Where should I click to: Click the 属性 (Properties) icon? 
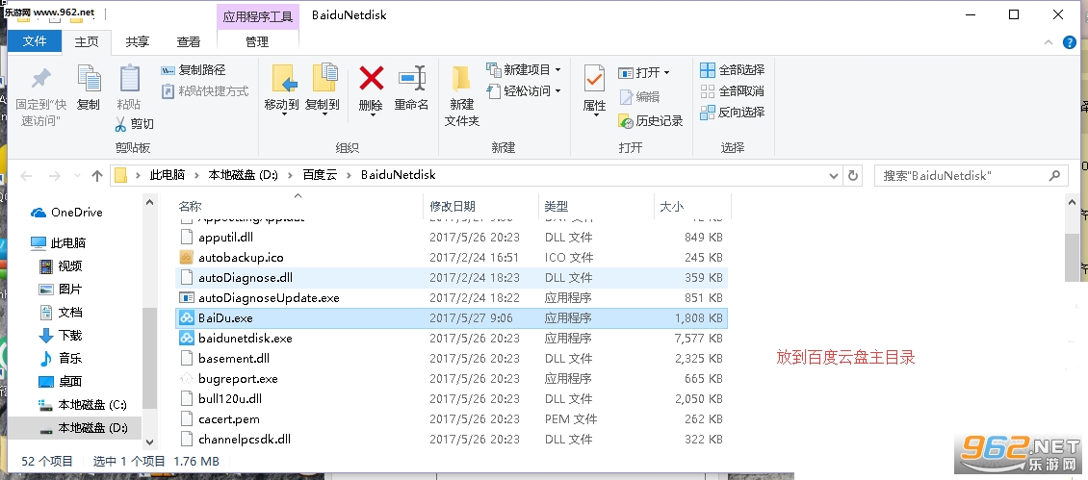click(595, 79)
